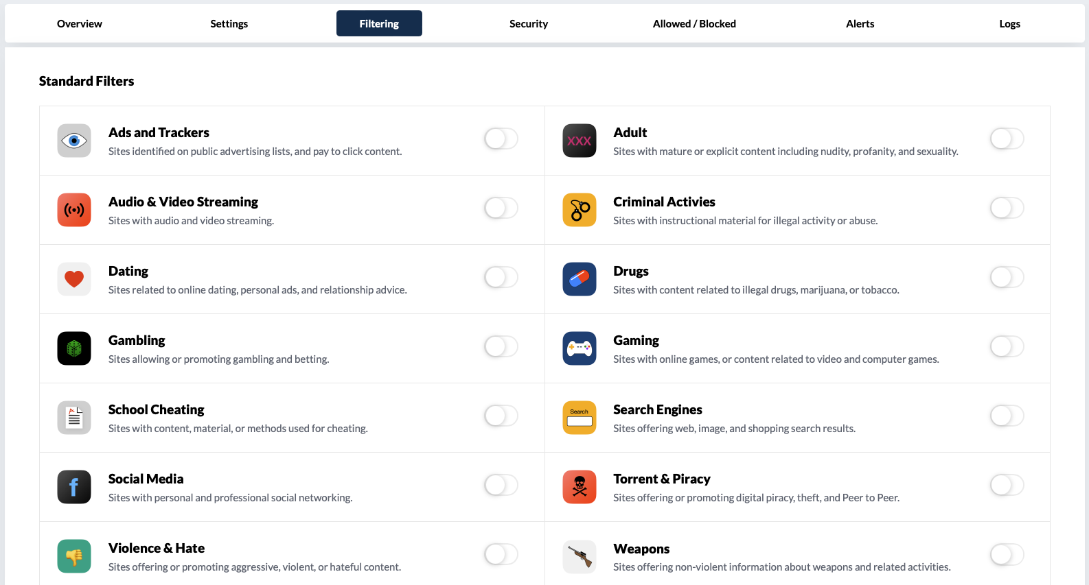Image resolution: width=1089 pixels, height=585 pixels.
Task: Click the Adult XXX icon
Action: tap(580, 141)
